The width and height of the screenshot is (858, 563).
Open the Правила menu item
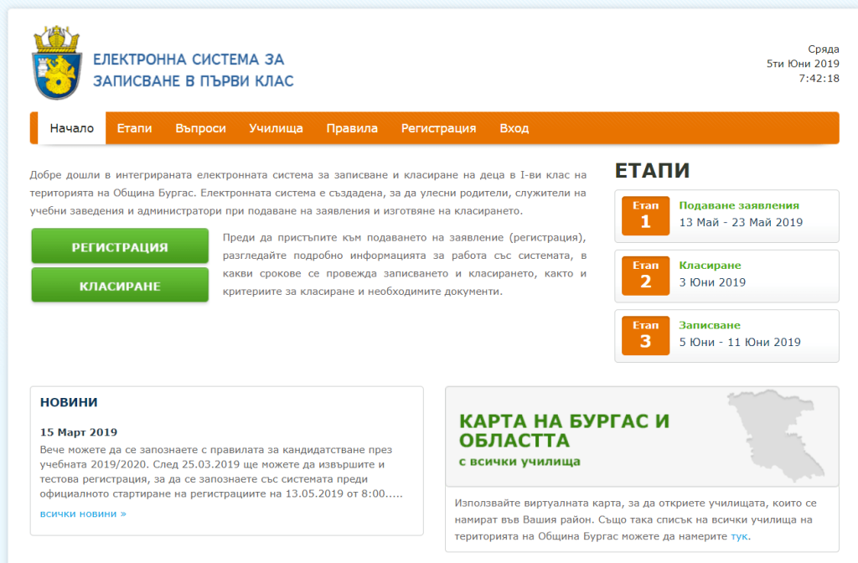[x=352, y=128]
